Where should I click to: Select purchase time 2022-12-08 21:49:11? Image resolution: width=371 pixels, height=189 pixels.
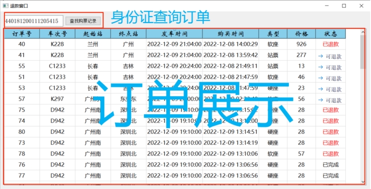tap(231, 66)
